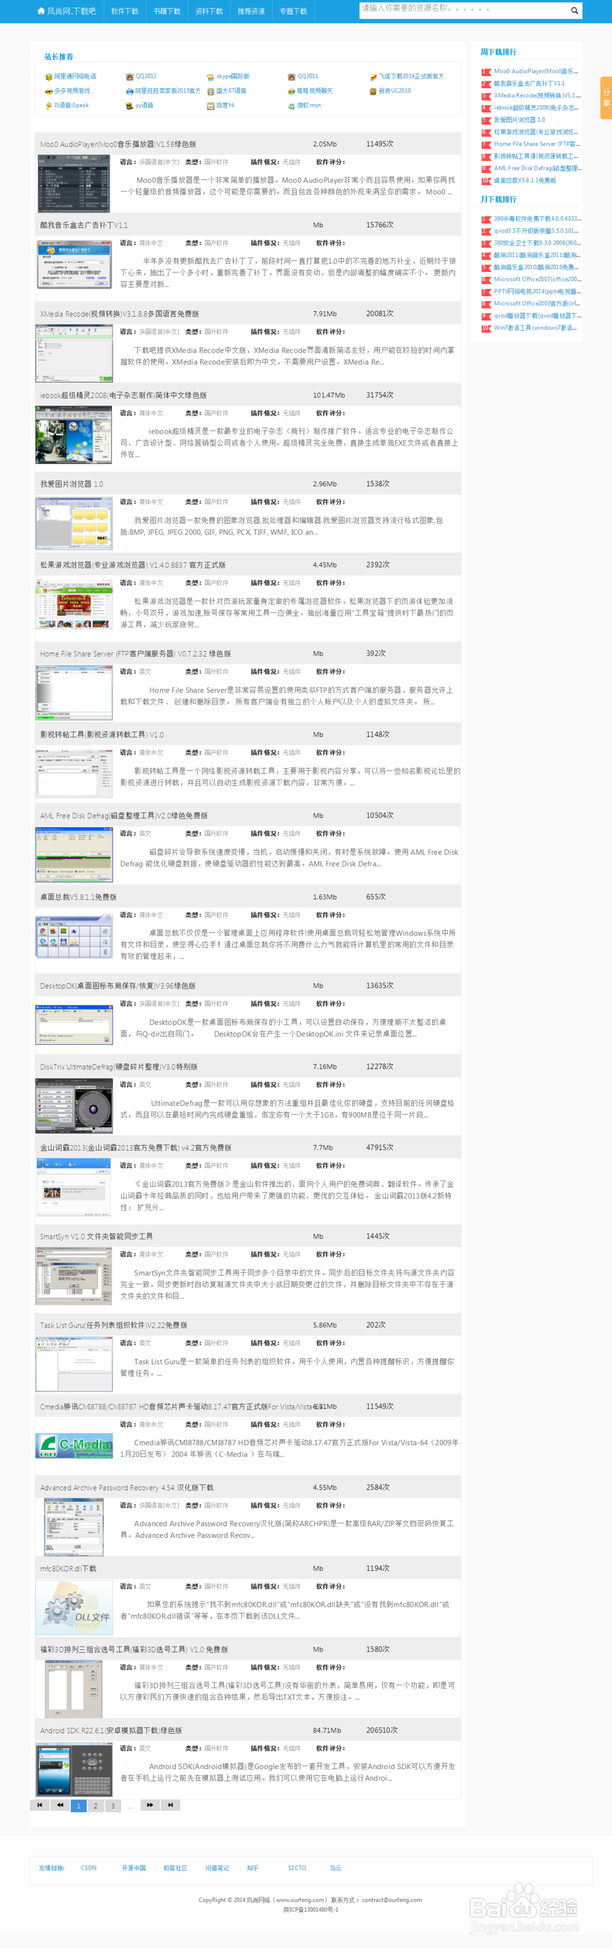Open the 软件下载 menu item
The image size is (612, 1948).
pyautogui.click(x=125, y=12)
